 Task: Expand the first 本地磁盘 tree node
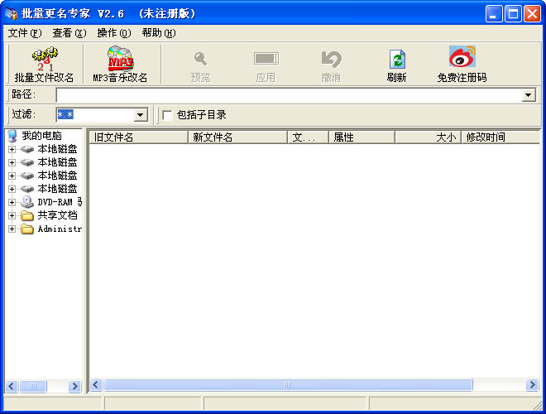[12, 149]
